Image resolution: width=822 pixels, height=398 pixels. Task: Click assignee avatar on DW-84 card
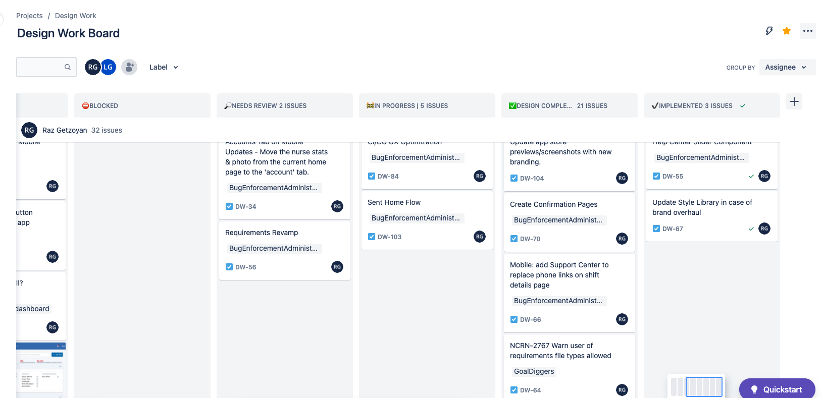[x=480, y=176]
